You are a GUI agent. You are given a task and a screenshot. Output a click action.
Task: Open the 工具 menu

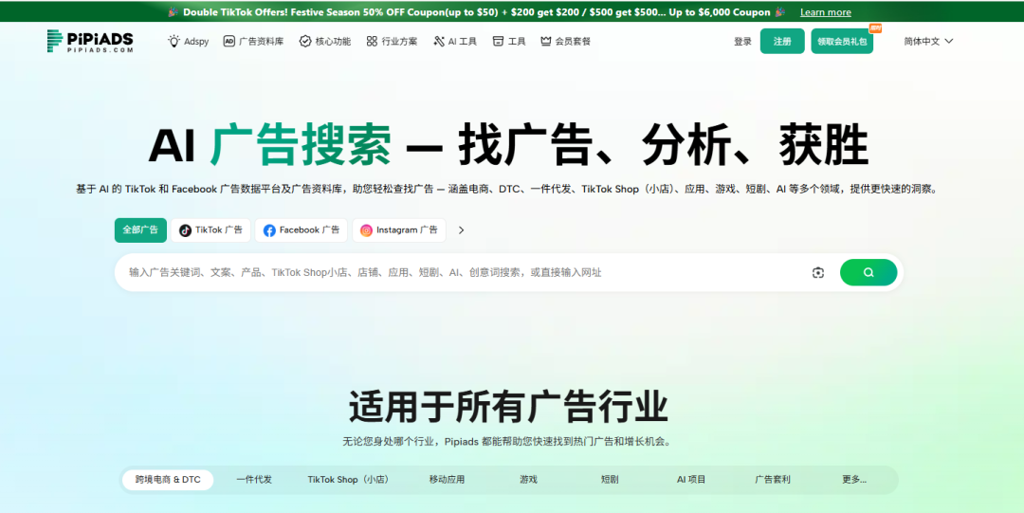(x=509, y=41)
